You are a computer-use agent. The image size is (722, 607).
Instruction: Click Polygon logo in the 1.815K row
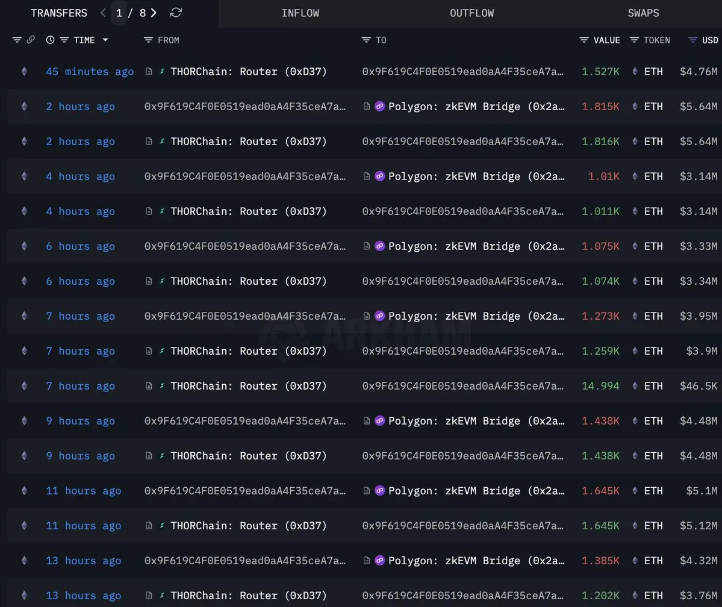point(379,107)
